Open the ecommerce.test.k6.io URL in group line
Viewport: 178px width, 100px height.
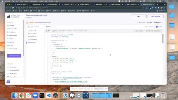(x=72, y=78)
